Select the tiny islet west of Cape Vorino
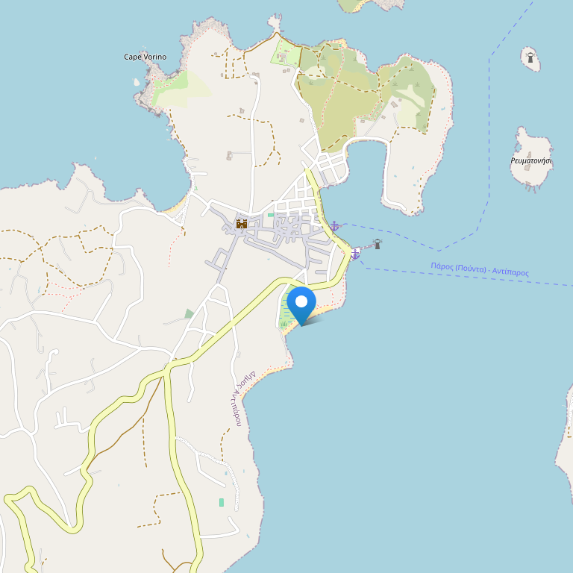The image size is (573, 573). [137, 82]
